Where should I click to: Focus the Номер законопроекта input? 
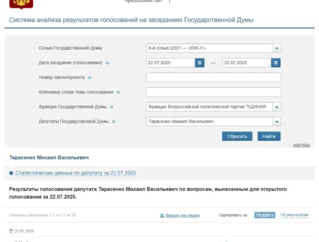pyautogui.click(x=214, y=78)
